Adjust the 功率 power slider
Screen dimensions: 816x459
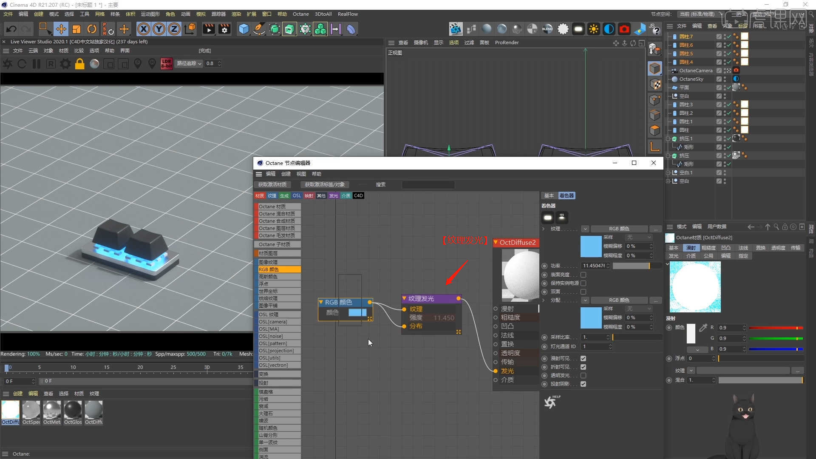[x=637, y=266]
